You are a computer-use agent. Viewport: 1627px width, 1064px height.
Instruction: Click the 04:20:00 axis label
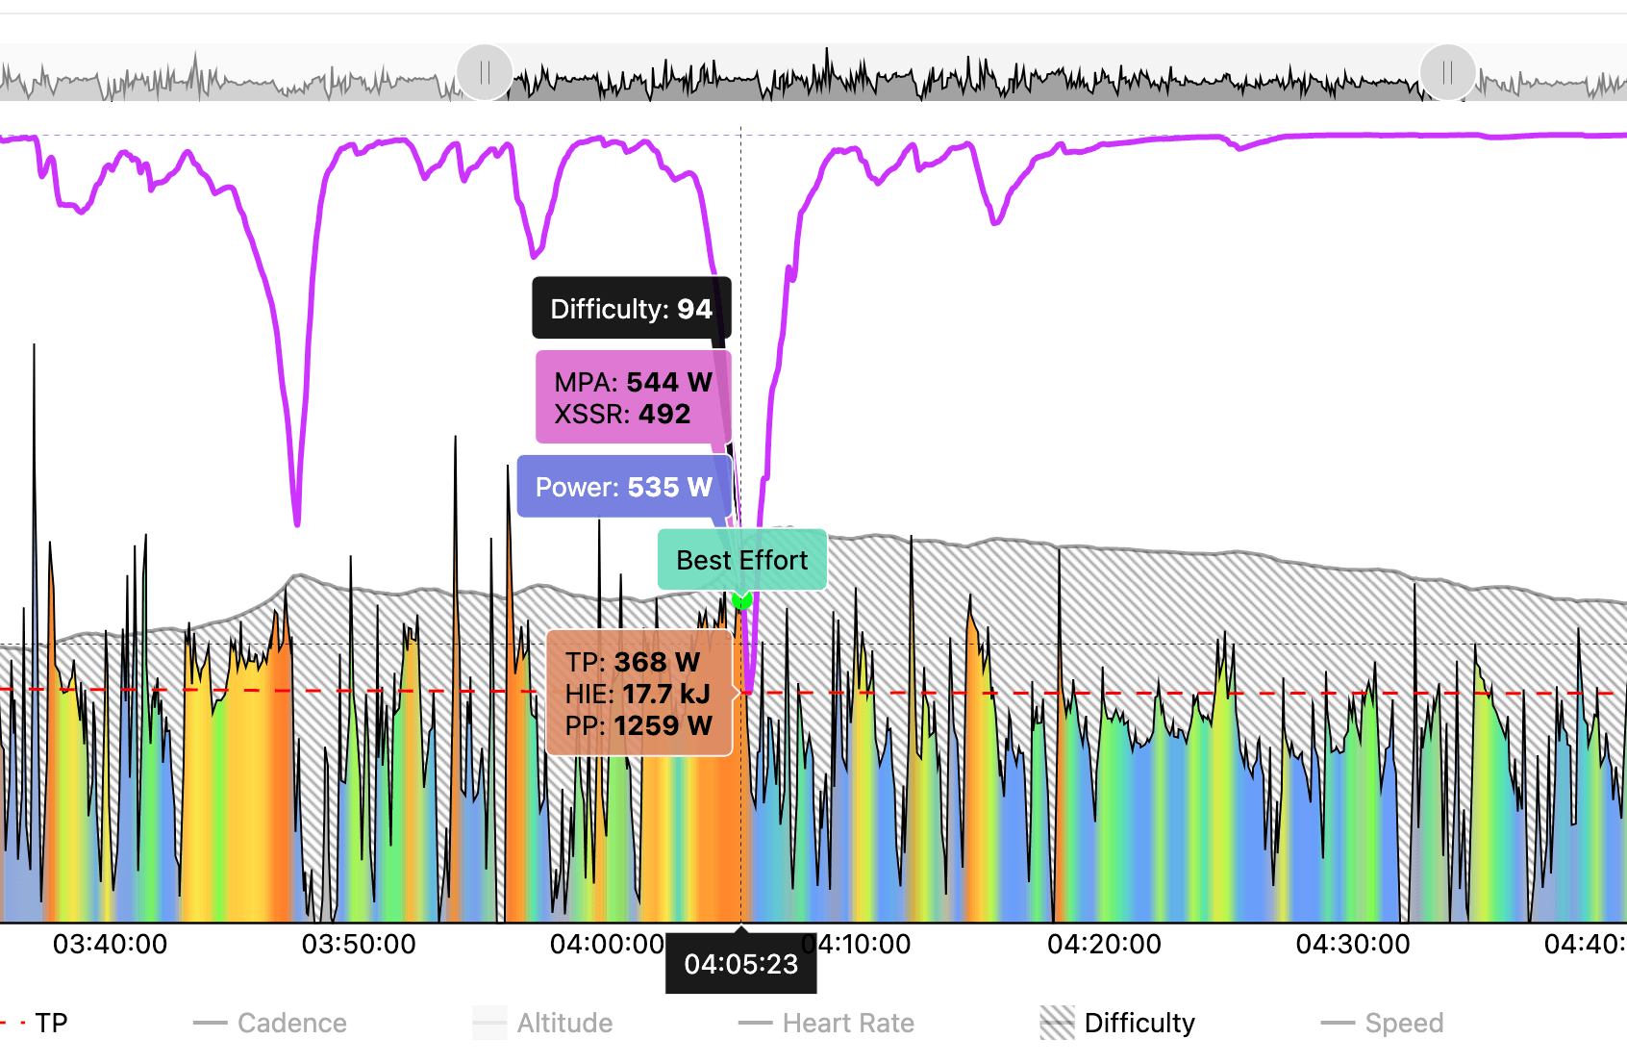[1104, 944]
